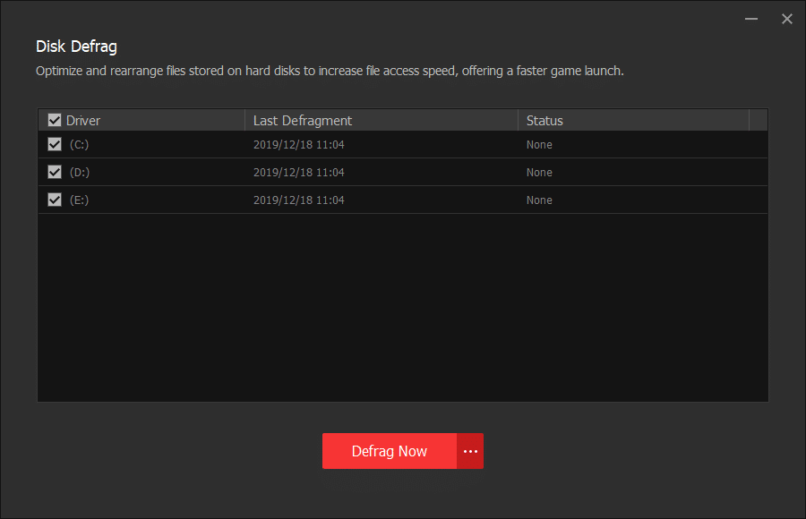This screenshot has width=806, height=519.
Task: Click the last defragment date for E:
Action: pyautogui.click(x=299, y=200)
